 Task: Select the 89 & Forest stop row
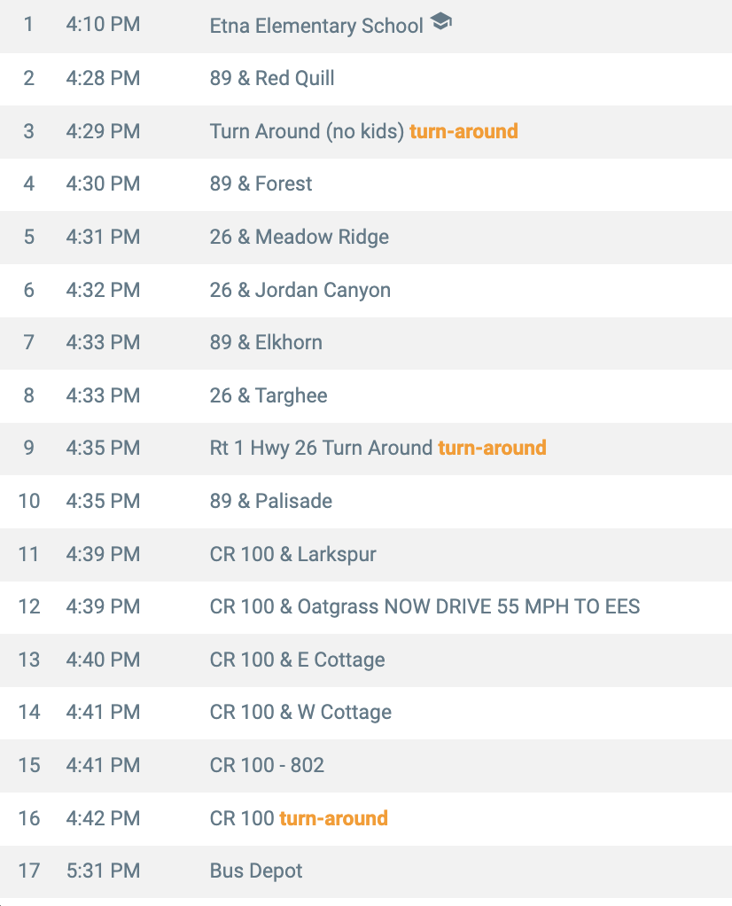pos(261,184)
